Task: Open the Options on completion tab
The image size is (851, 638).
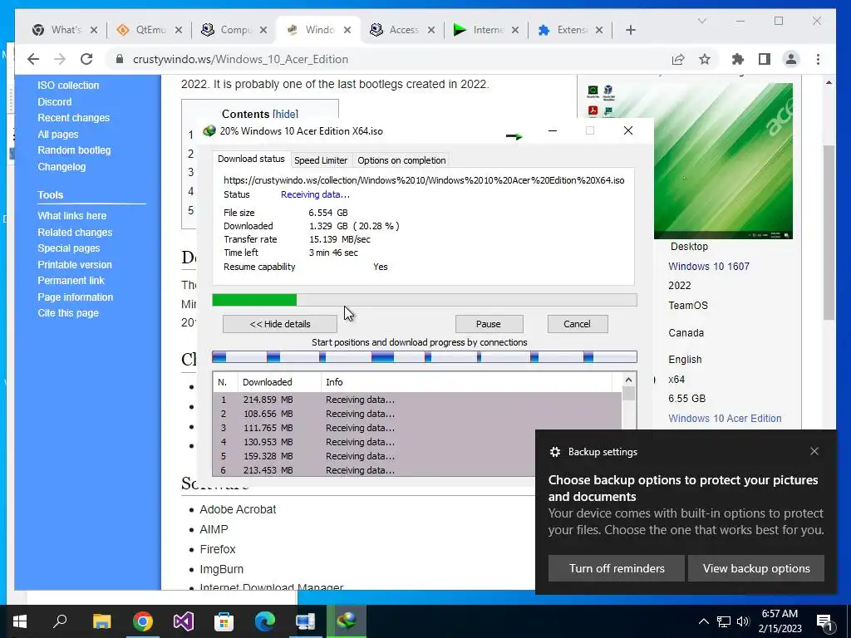Action: point(401,160)
